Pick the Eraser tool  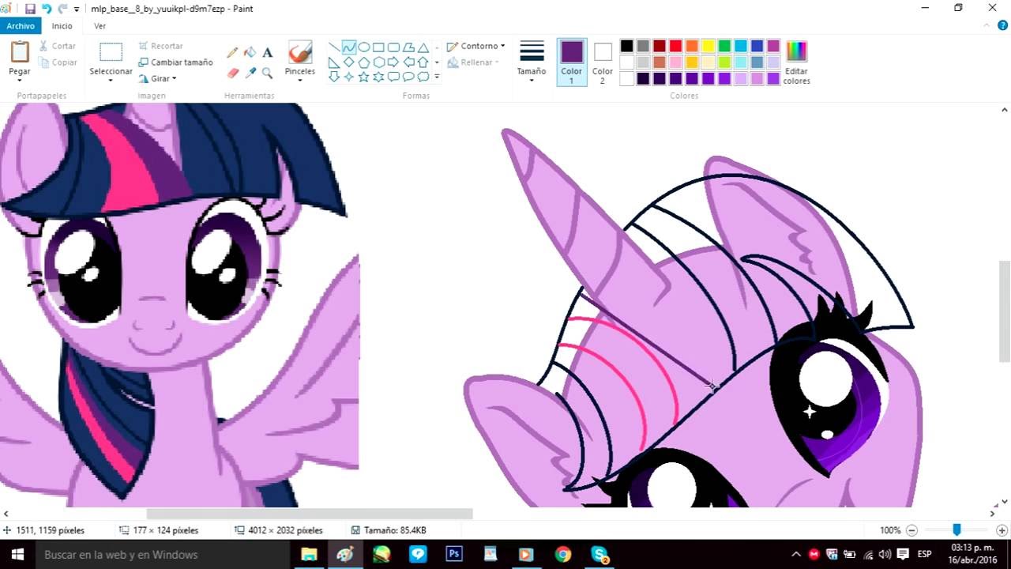232,73
